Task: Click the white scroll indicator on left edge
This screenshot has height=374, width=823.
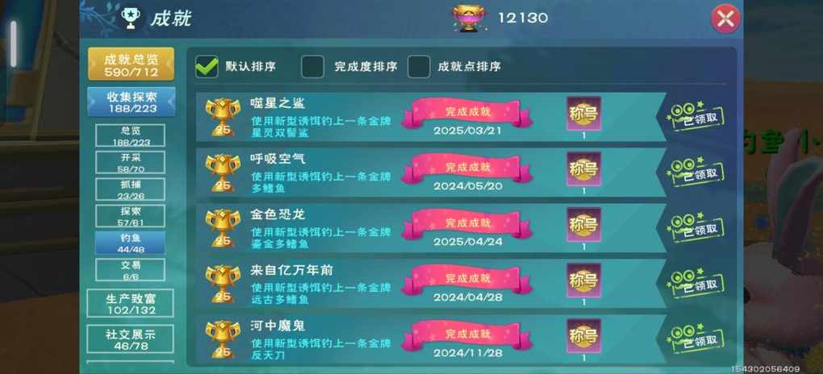Action: pyautogui.click(x=13, y=44)
